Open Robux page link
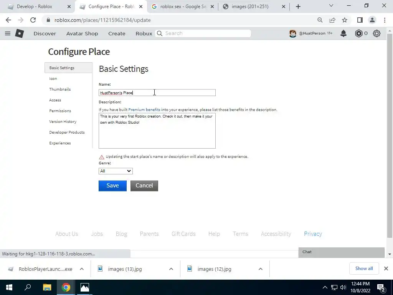The image size is (393, 295). point(144,33)
